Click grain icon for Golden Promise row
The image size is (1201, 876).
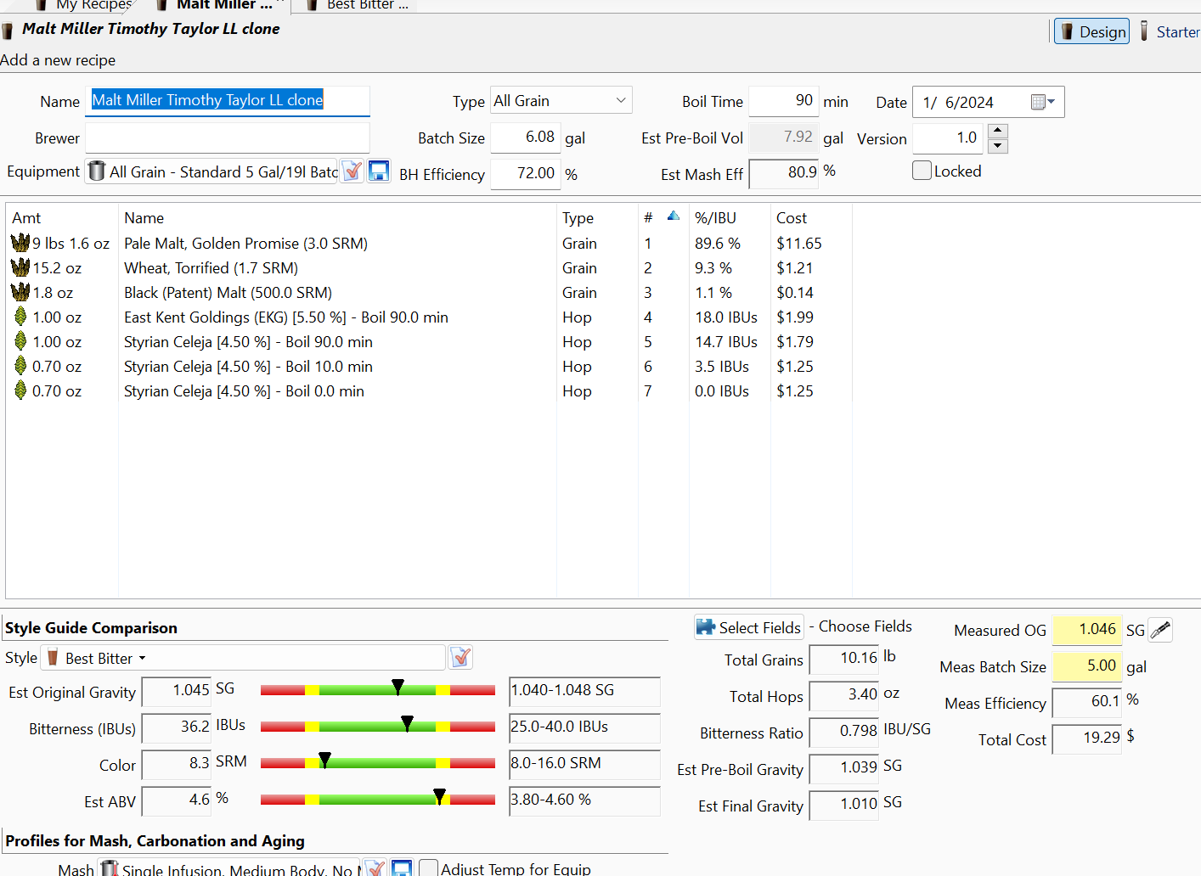[20, 243]
